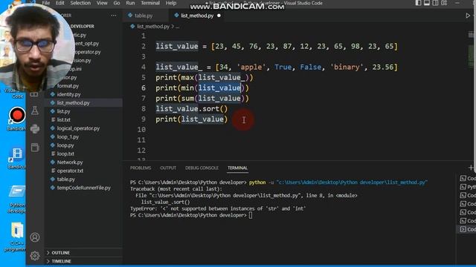This screenshot has height=267, width=476.
Task: Open the File menu
Action: 46,3
